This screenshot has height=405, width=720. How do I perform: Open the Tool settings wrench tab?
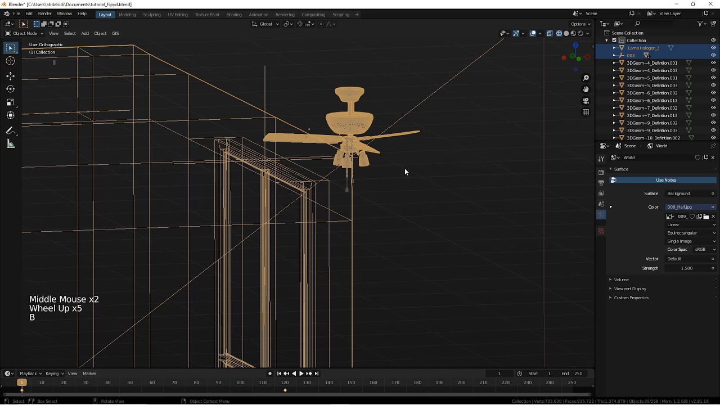coord(601,159)
